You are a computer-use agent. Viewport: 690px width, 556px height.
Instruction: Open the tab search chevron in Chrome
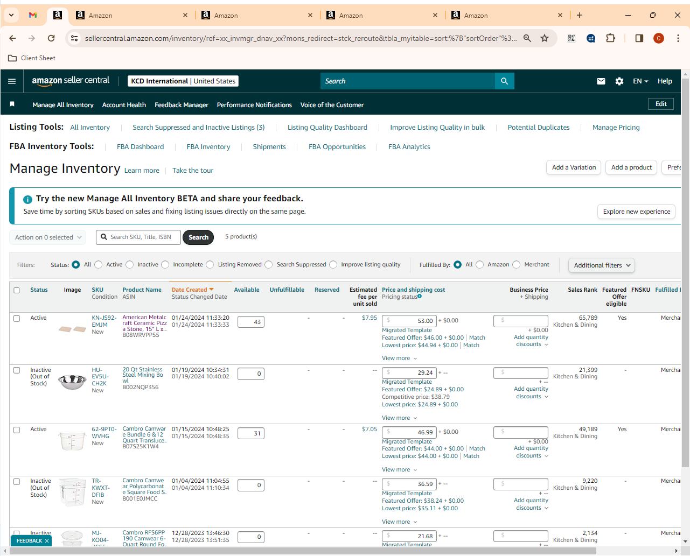pyautogui.click(x=11, y=15)
